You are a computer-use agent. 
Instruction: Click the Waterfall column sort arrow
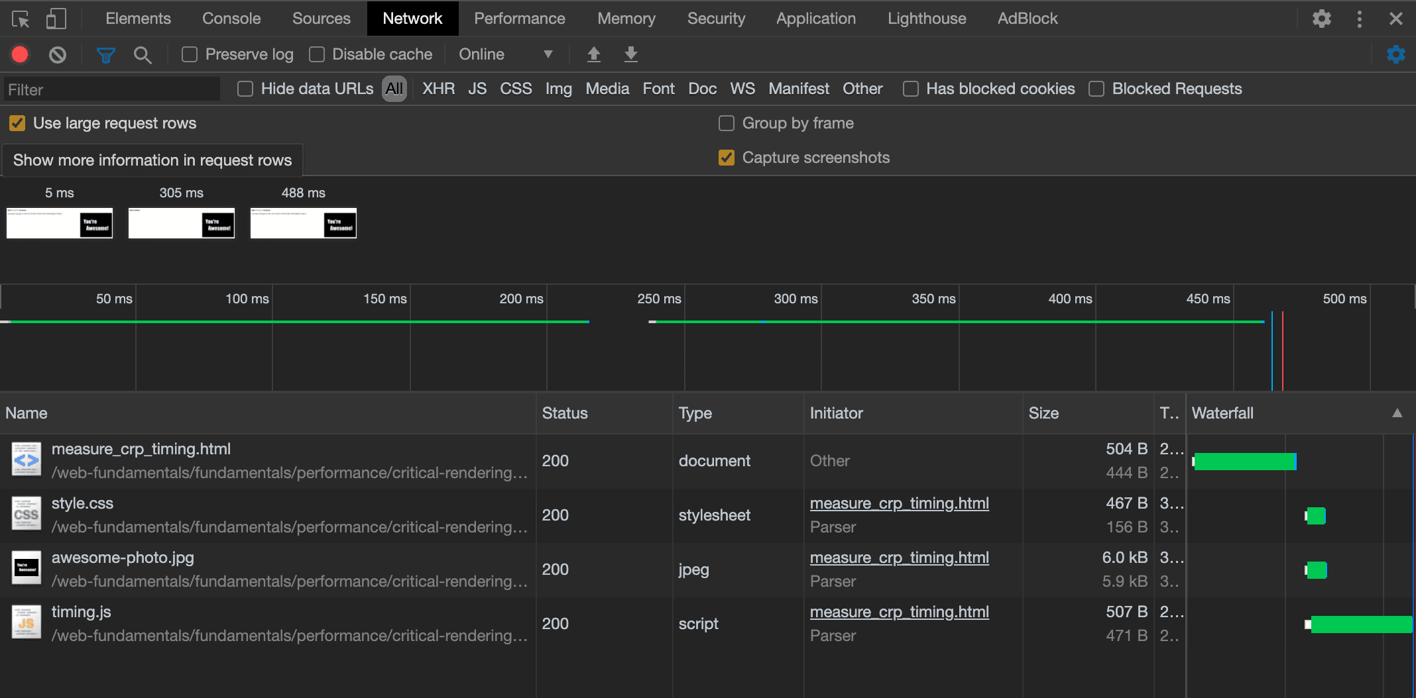pyautogui.click(x=1397, y=413)
